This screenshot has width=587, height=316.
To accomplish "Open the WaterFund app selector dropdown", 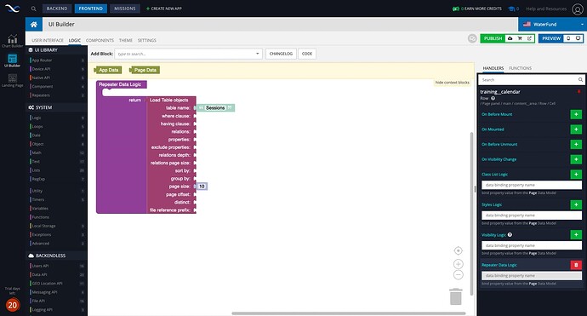I will (553, 25).
